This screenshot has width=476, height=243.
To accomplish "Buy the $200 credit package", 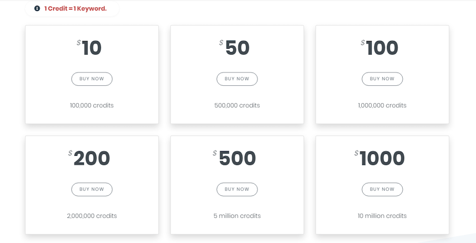I will click(92, 189).
